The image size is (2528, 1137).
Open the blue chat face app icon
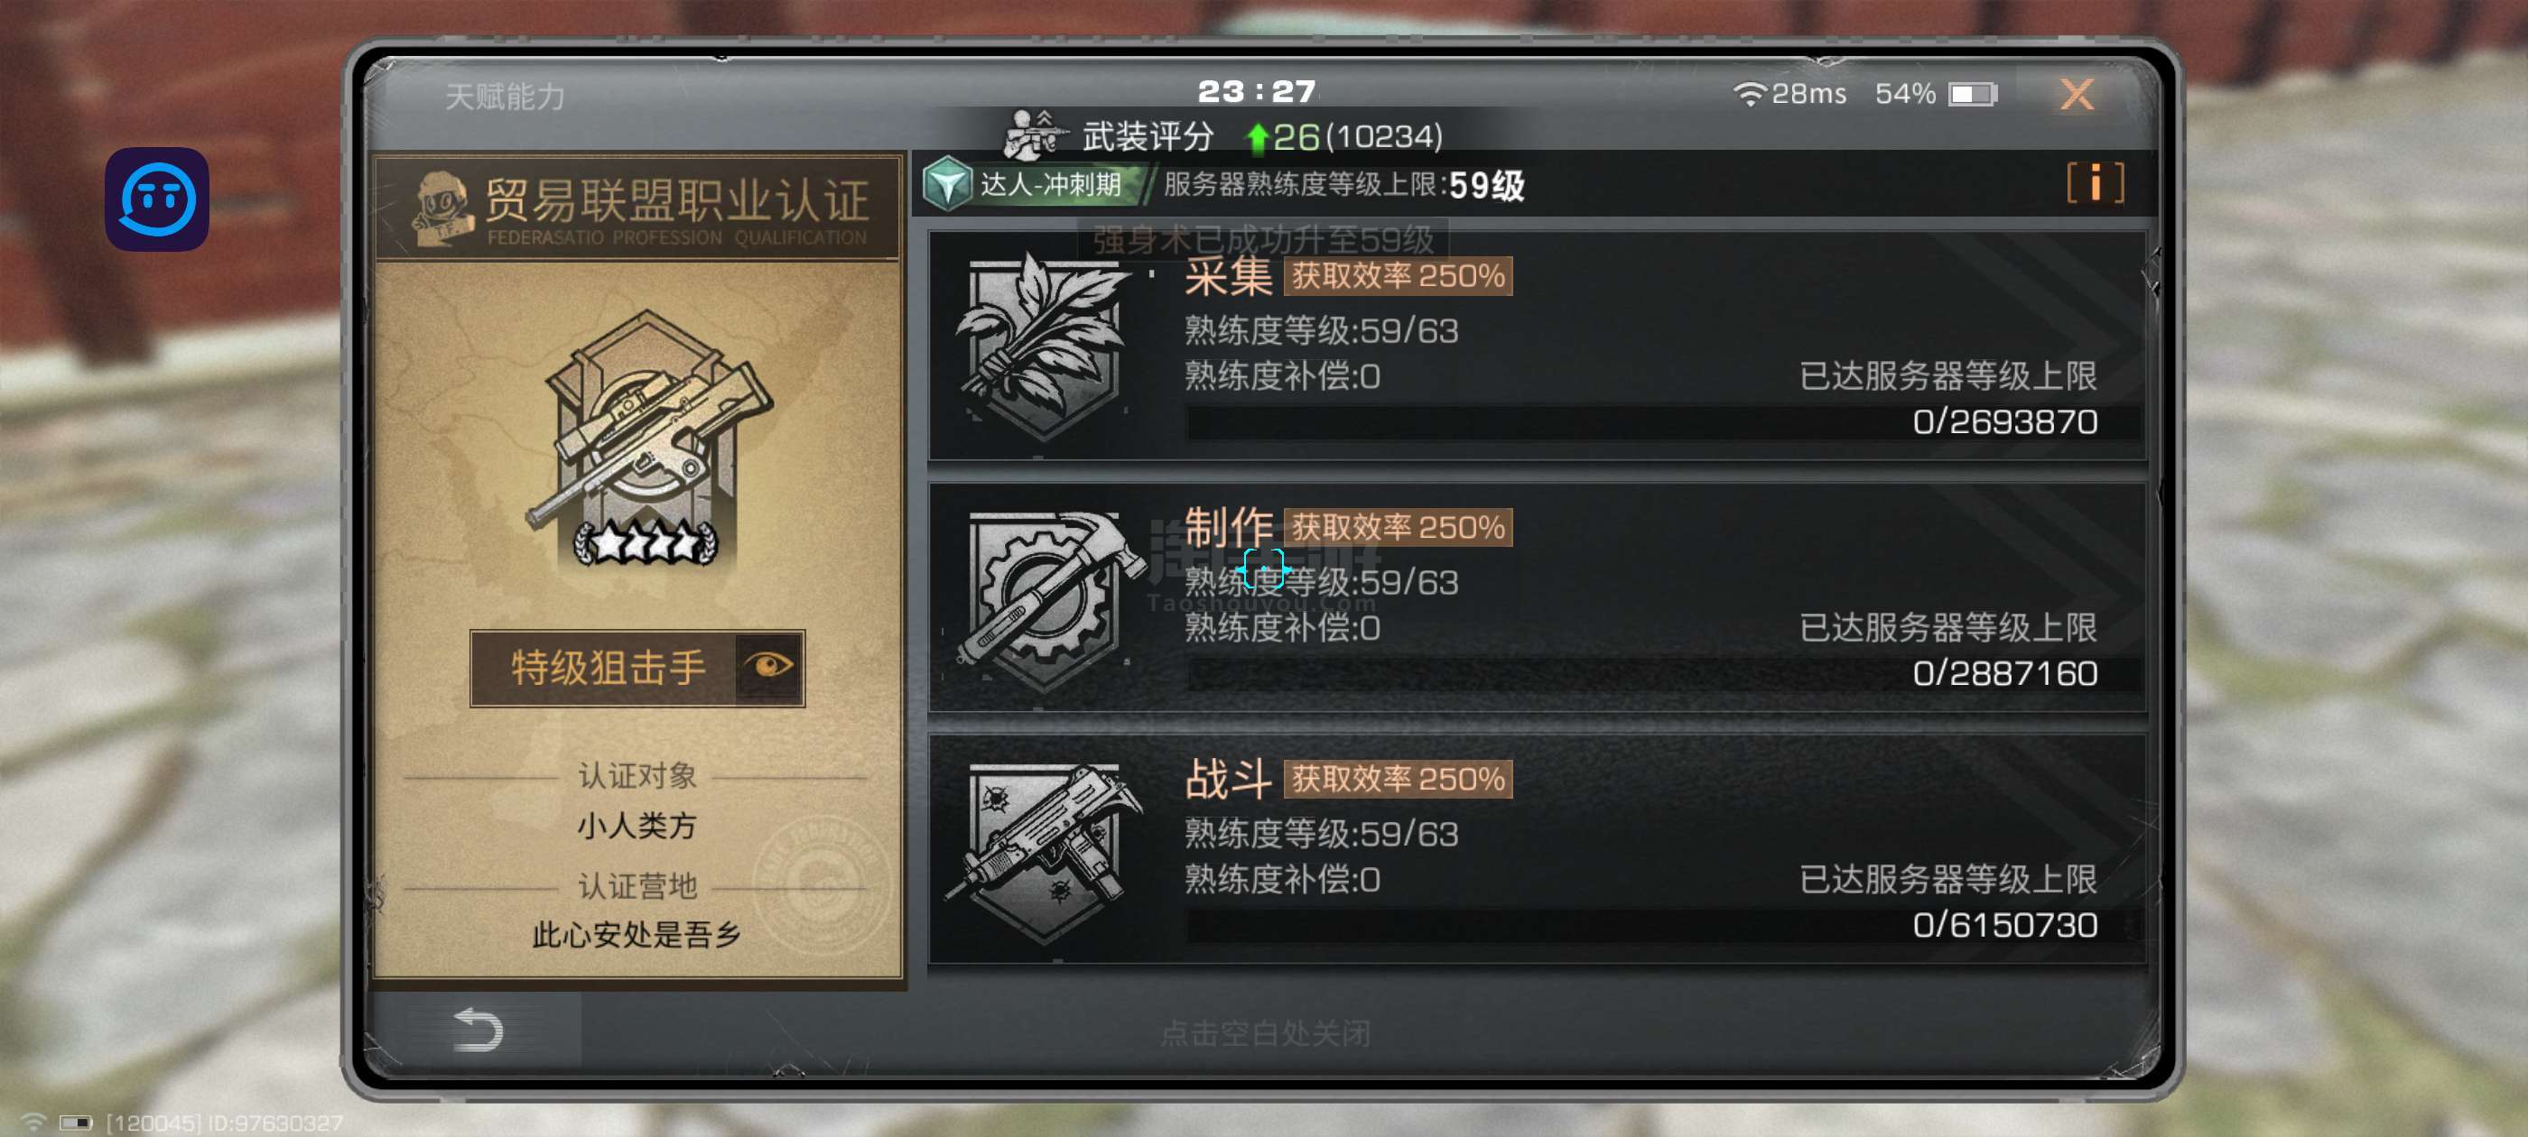(x=157, y=199)
